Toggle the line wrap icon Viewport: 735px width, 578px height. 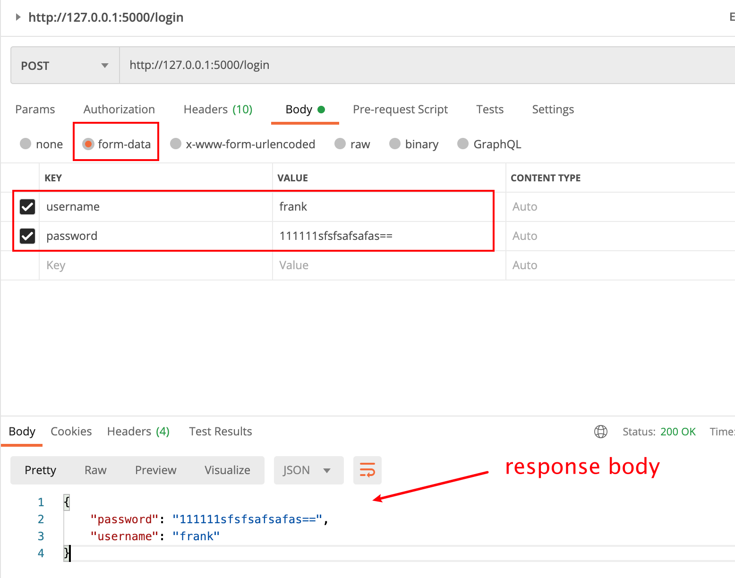(x=367, y=470)
